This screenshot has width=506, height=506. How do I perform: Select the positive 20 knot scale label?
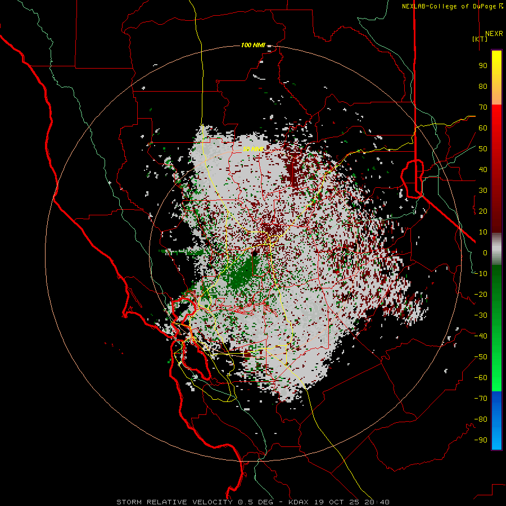483,211
